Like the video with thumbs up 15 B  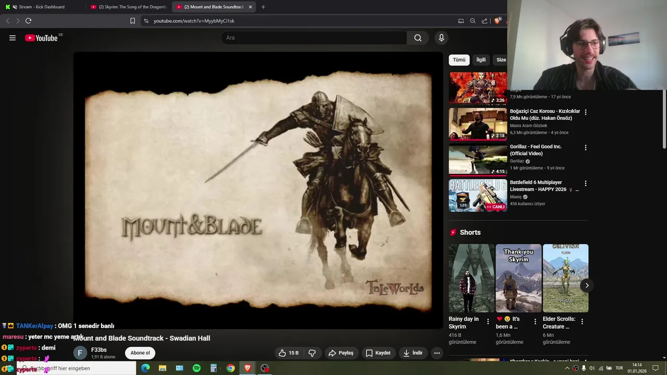pos(289,353)
